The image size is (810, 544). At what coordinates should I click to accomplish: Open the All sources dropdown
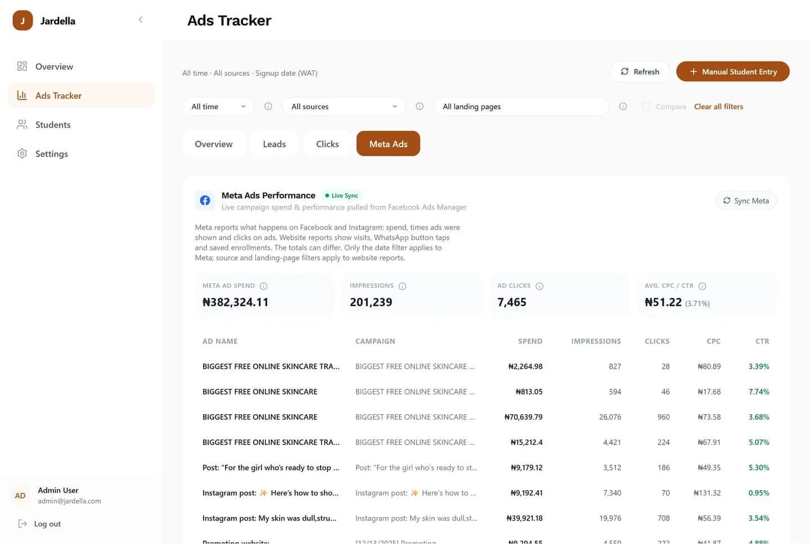(x=344, y=106)
